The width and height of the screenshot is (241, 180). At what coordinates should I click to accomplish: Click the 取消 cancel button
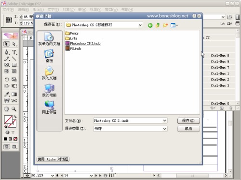click(x=188, y=129)
